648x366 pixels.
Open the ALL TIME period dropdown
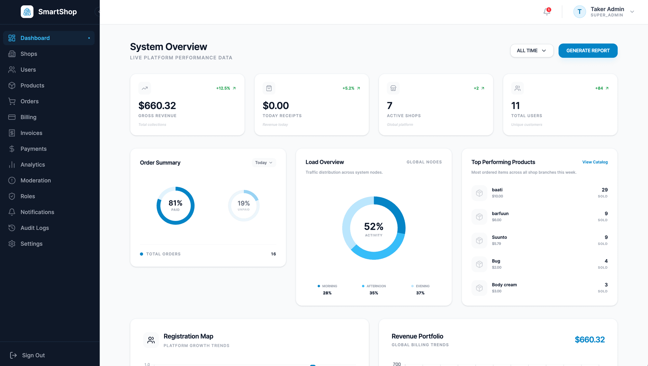[532, 51]
